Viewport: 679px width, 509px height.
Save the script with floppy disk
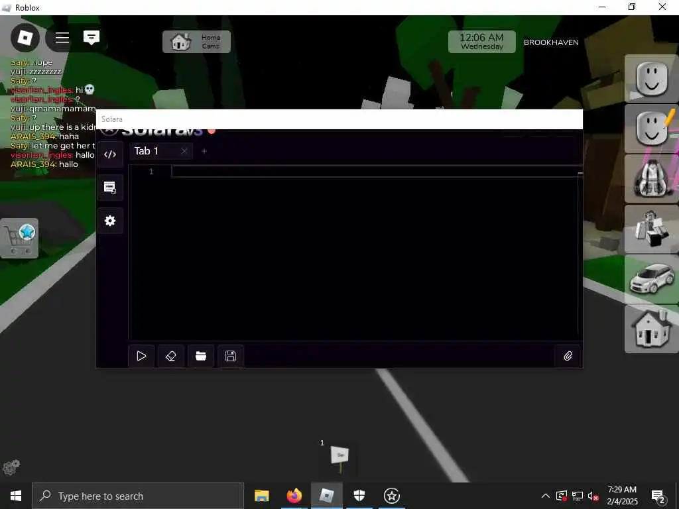pyautogui.click(x=231, y=356)
